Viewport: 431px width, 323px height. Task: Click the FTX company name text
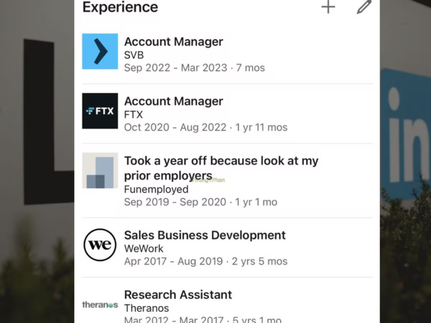(133, 115)
